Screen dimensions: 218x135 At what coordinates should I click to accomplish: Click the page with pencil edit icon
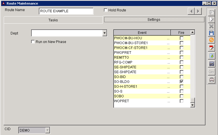tap(211, 19)
